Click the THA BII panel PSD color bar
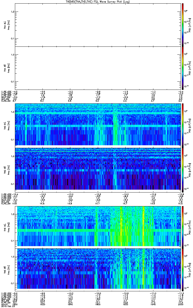Screen dimensions: 193x308 (x=182, y=68)
